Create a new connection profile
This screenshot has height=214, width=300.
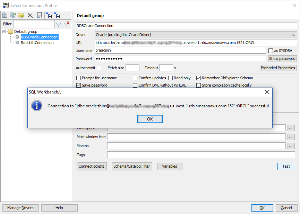pyautogui.click(x=5, y=15)
